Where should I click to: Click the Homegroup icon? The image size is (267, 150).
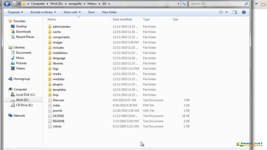click(x=10, y=79)
